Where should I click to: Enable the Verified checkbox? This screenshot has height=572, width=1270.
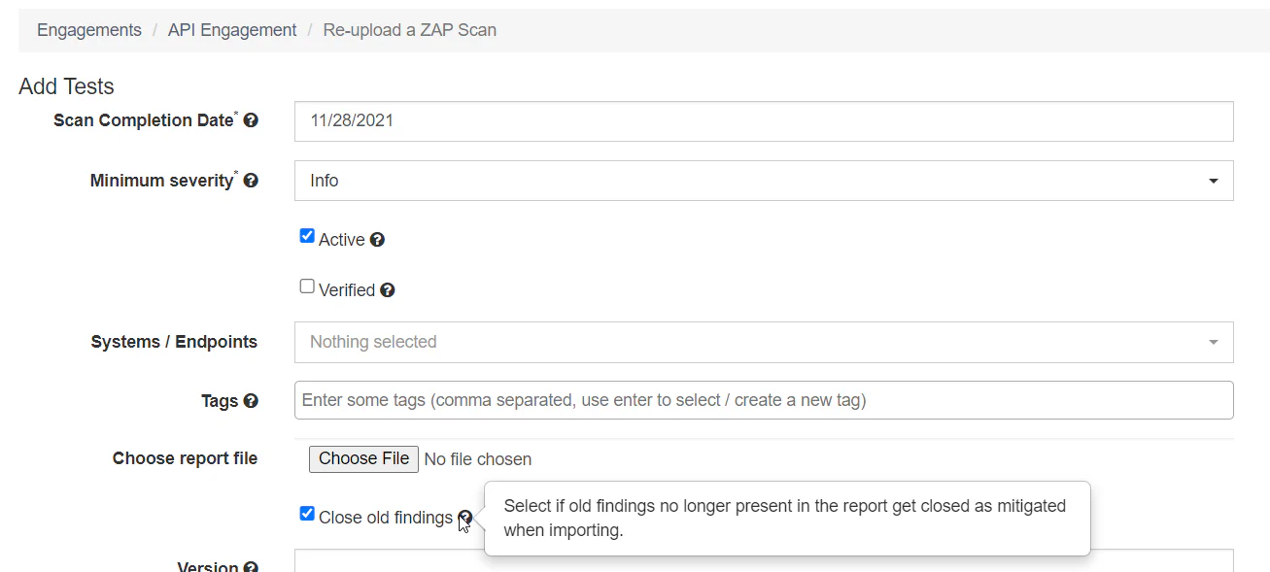306,285
